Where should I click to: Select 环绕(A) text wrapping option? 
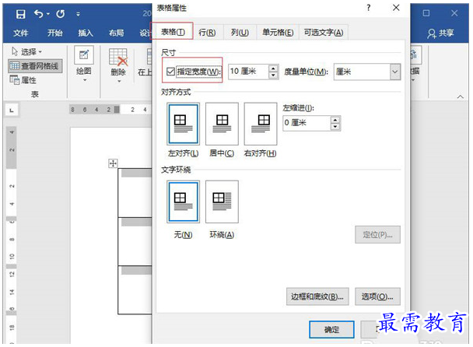[x=222, y=202]
